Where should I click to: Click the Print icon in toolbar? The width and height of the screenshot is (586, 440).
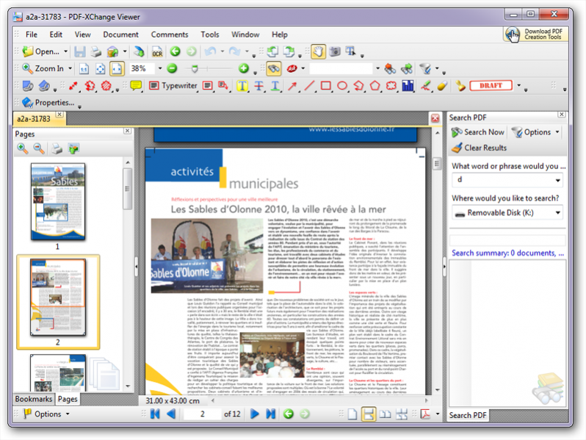coord(95,51)
